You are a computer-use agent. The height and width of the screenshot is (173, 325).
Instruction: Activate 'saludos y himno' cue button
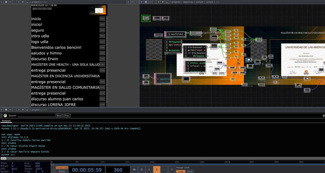[102, 53]
